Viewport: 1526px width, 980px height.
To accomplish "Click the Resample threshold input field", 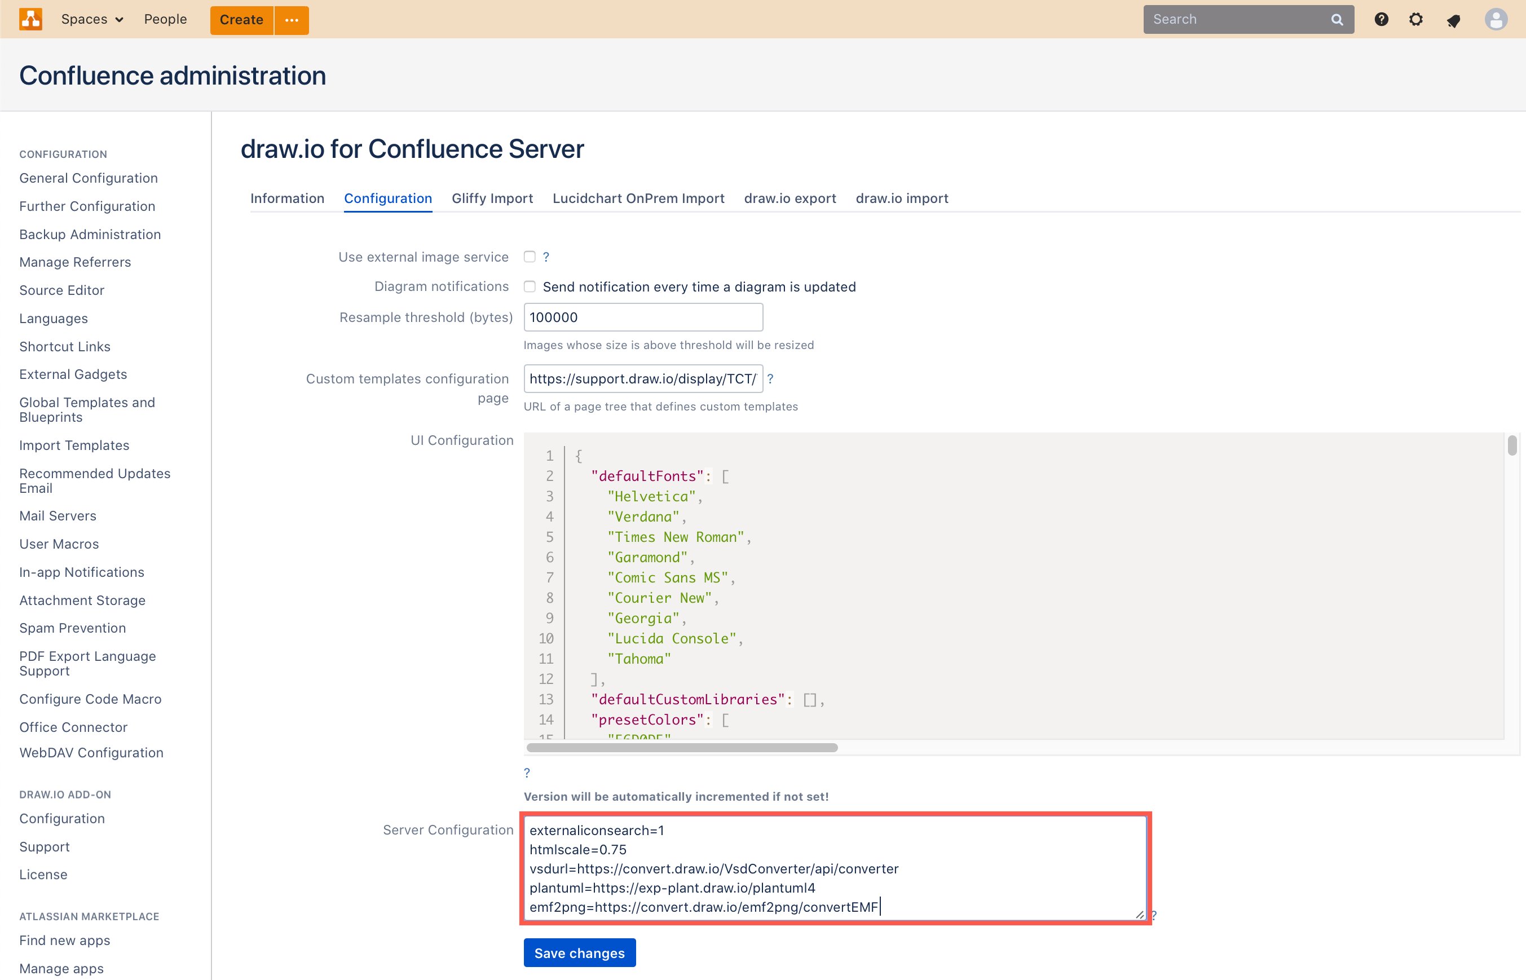I will coord(643,317).
